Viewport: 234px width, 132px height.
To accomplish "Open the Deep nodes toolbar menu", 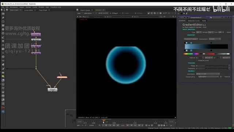I will point(3,57).
